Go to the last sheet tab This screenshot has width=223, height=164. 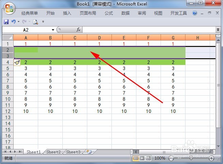click(20, 152)
